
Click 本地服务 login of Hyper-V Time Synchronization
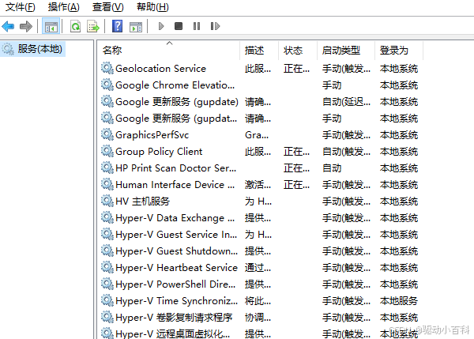tap(399, 301)
